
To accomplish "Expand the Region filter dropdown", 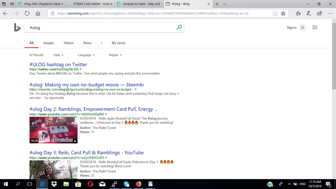I will click(x=115, y=55).
